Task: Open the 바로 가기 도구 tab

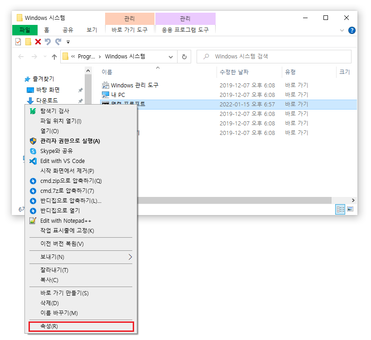Action: point(130,30)
